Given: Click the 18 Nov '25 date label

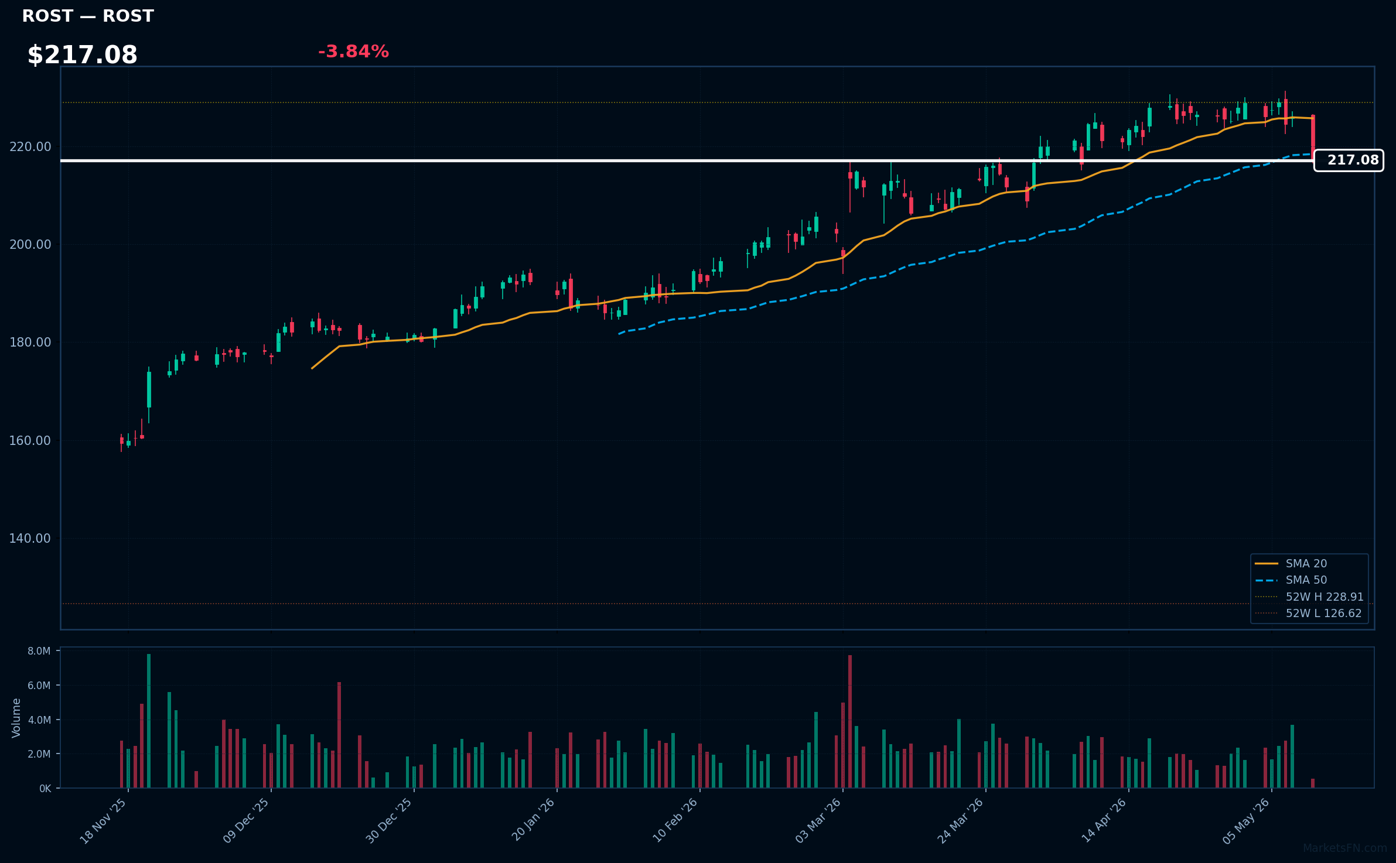Looking at the screenshot, I should click(103, 821).
